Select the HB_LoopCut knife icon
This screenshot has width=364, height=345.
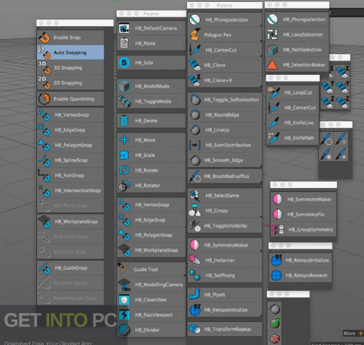274,92
